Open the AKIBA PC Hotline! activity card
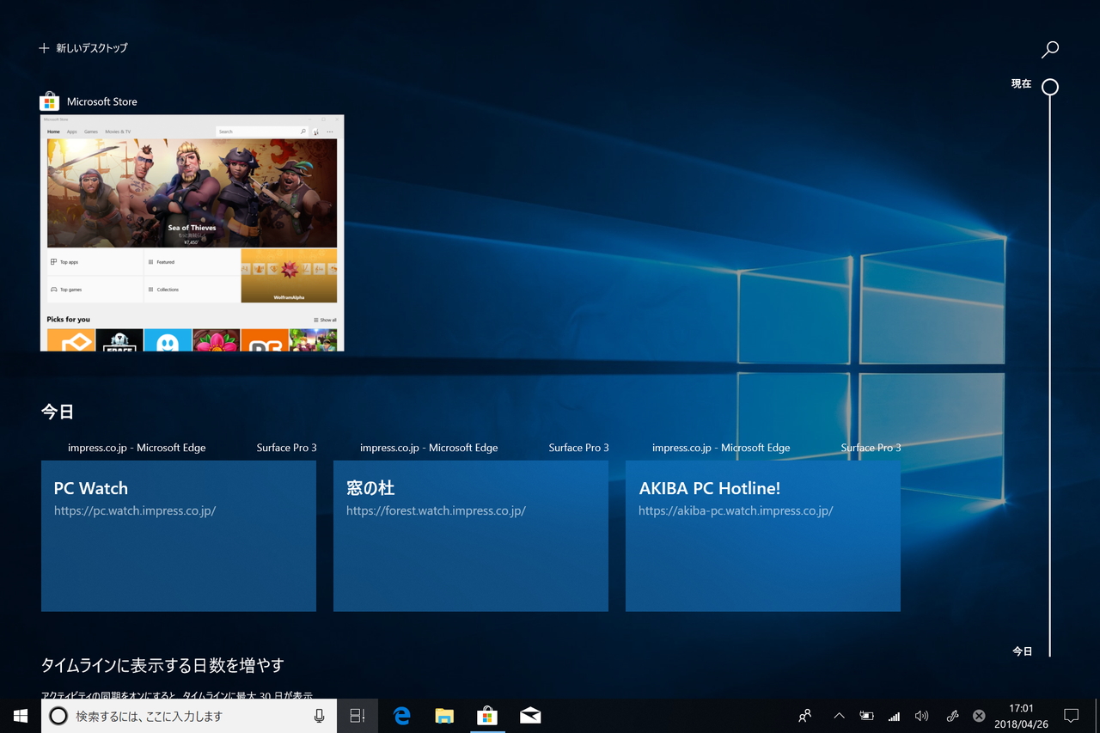This screenshot has height=733, width=1100. [763, 536]
